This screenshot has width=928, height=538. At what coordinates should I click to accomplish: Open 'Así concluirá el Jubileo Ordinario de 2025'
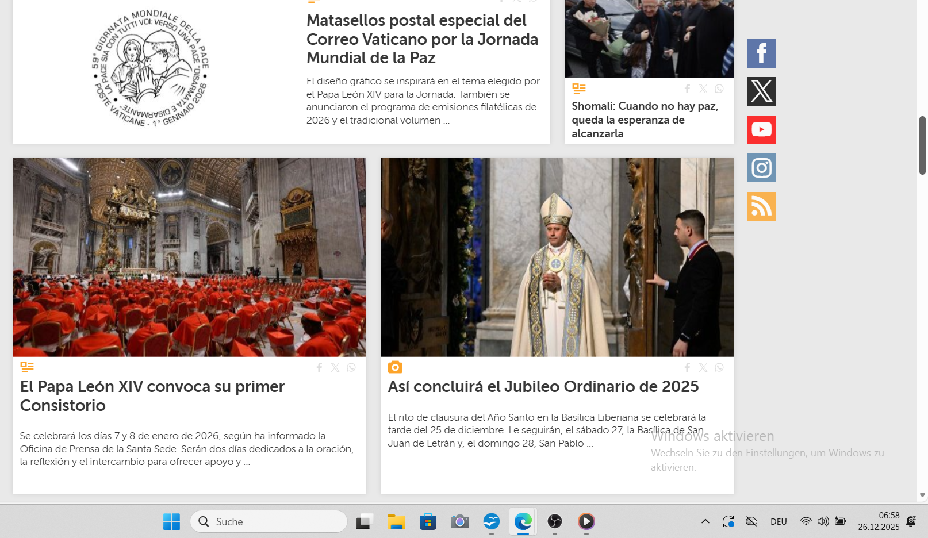coord(543,387)
